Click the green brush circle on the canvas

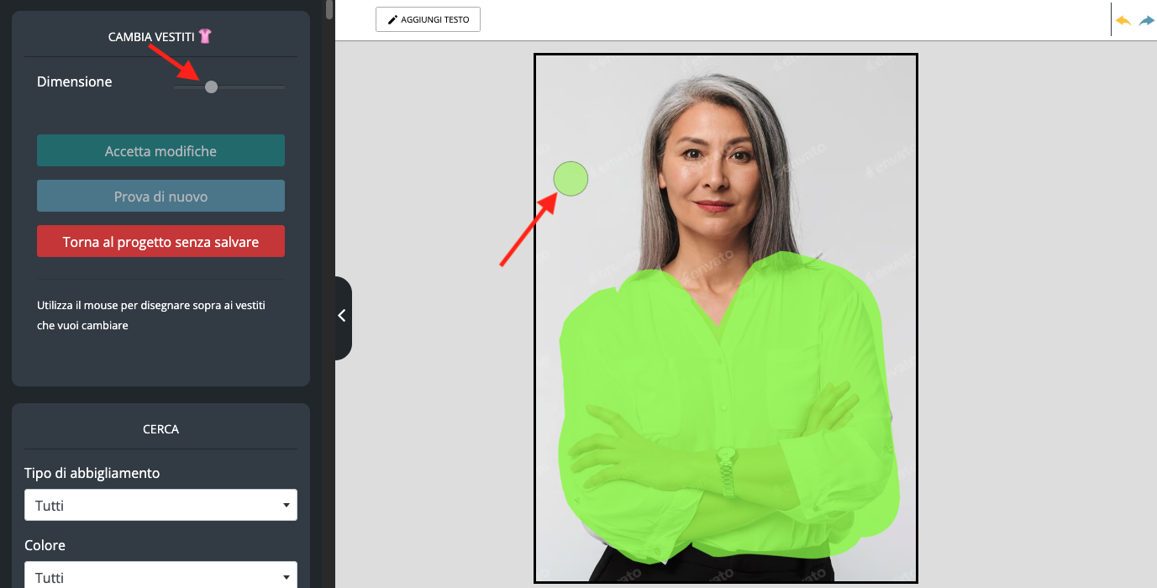[x=571, y=179]
